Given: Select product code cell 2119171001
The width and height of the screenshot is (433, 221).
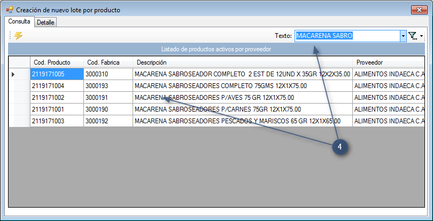Looking at the screenshot, I should click(x=57, y=109).
